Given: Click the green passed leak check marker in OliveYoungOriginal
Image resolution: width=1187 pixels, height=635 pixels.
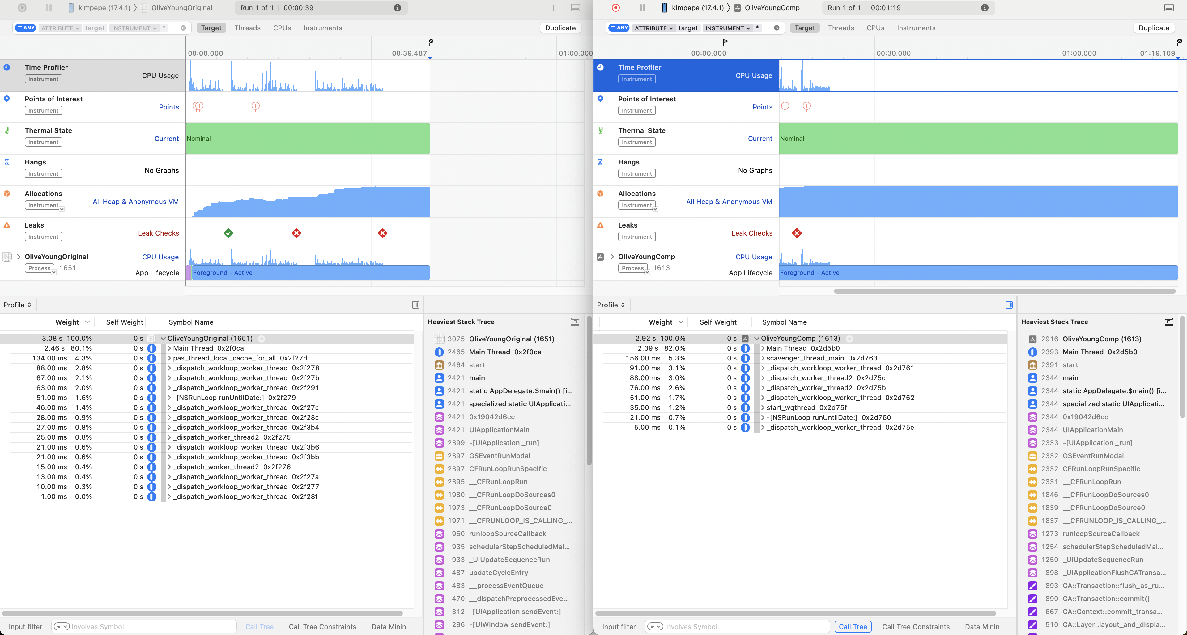Looking at the screenshot, I should 228,233.
